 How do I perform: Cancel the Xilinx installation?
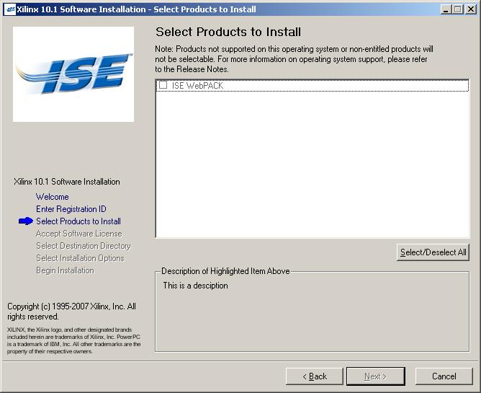[x=444, y=376]
